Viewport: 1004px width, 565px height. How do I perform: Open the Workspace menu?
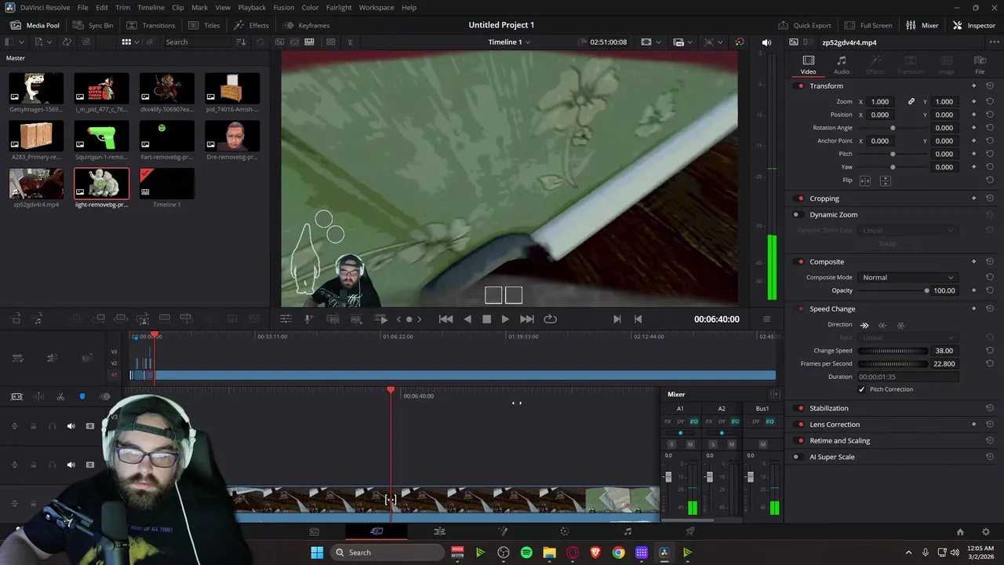376,7
